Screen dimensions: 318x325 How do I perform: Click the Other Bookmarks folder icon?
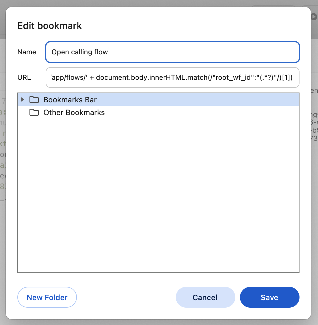[x=34, y=112]
